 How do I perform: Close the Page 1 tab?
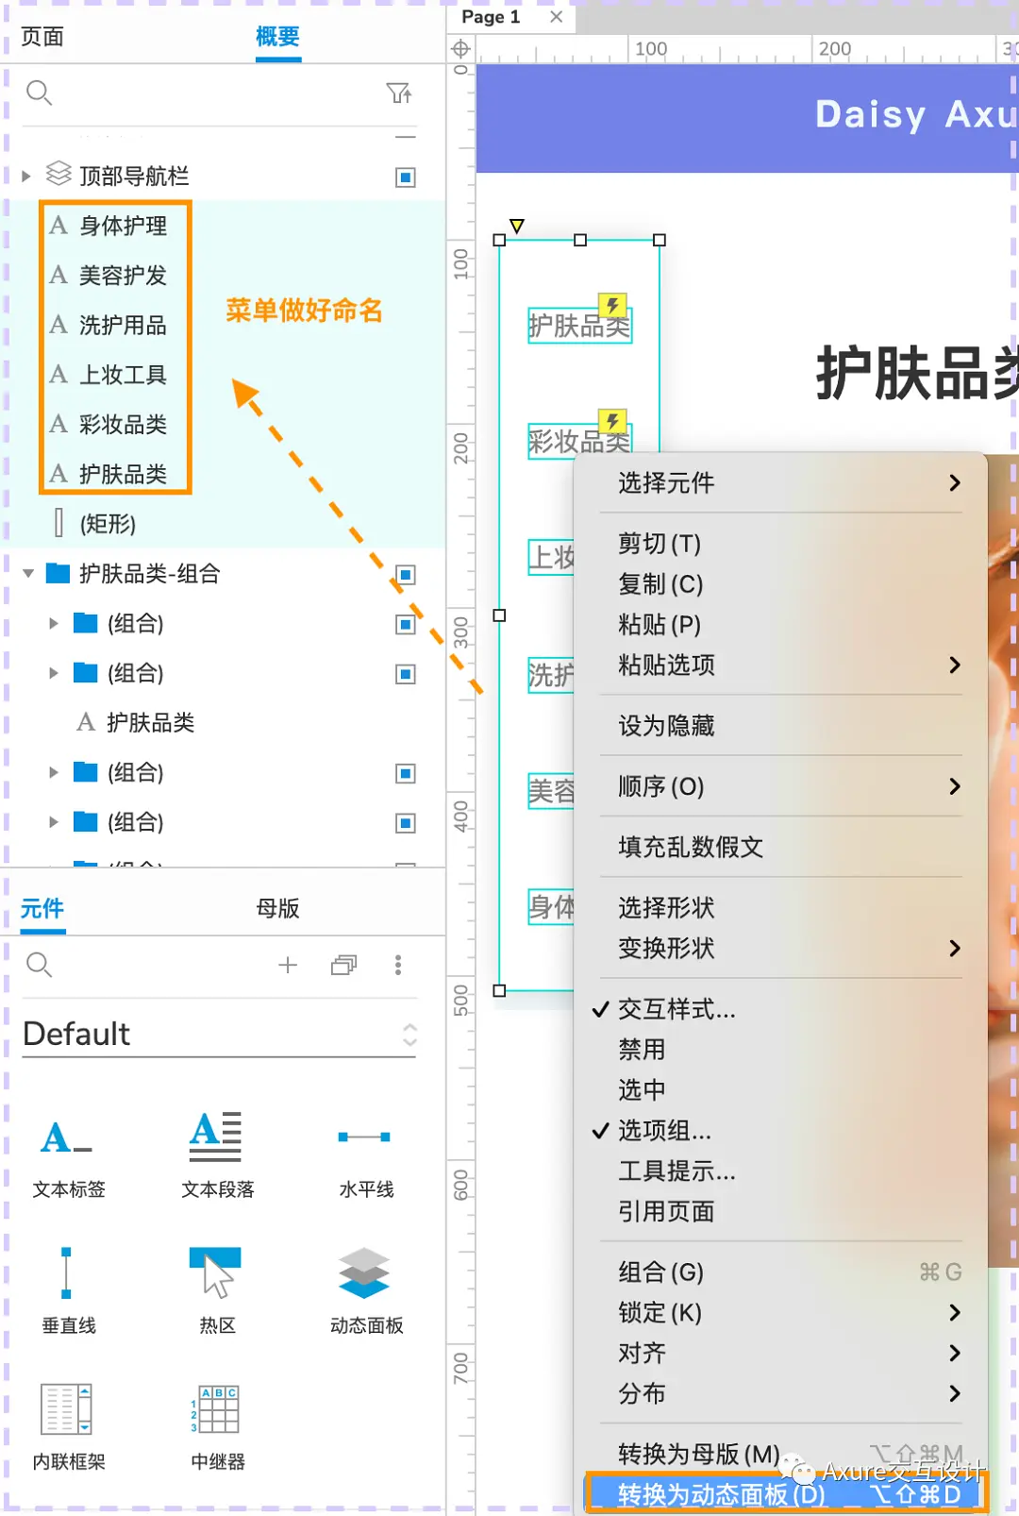click(557, 17)
